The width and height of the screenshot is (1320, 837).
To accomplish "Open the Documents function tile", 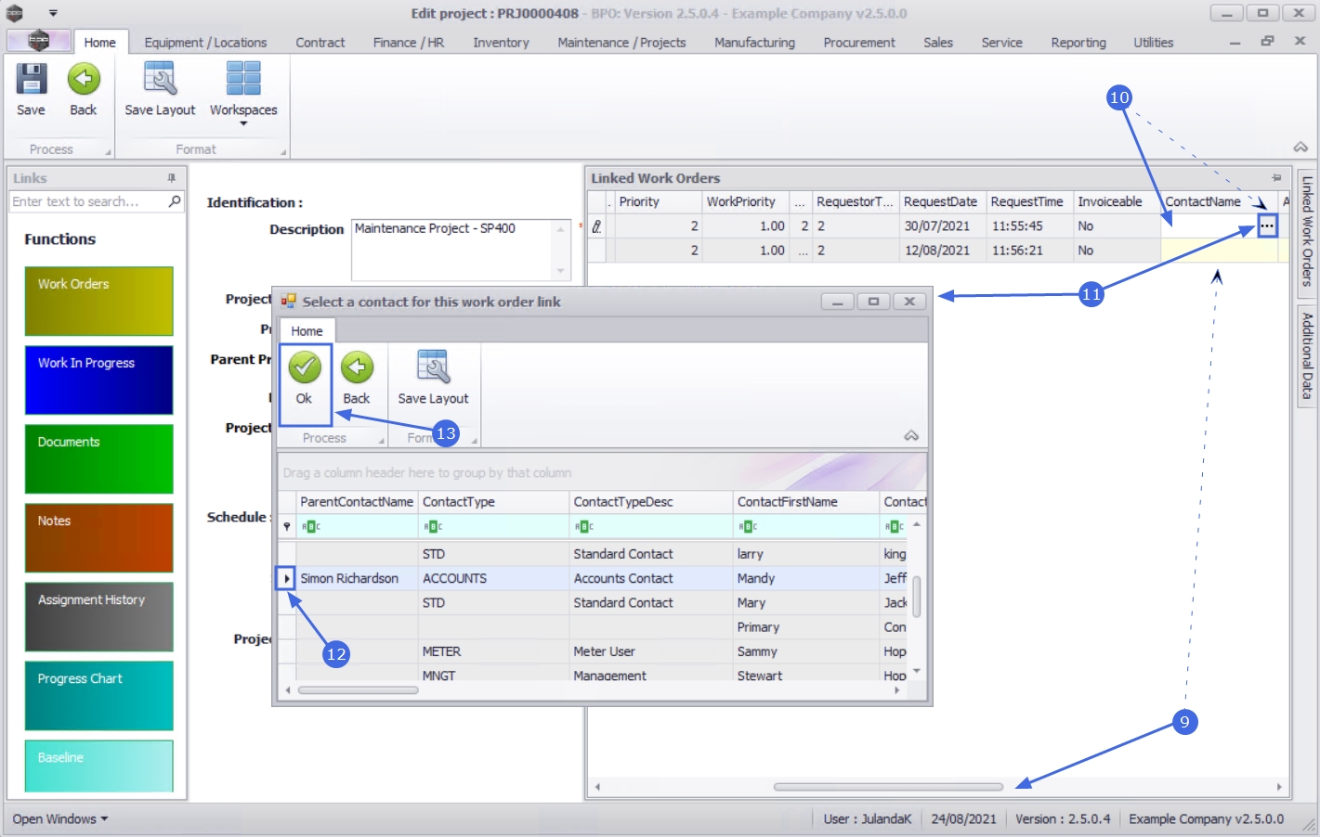I will [x=98, y=458].
